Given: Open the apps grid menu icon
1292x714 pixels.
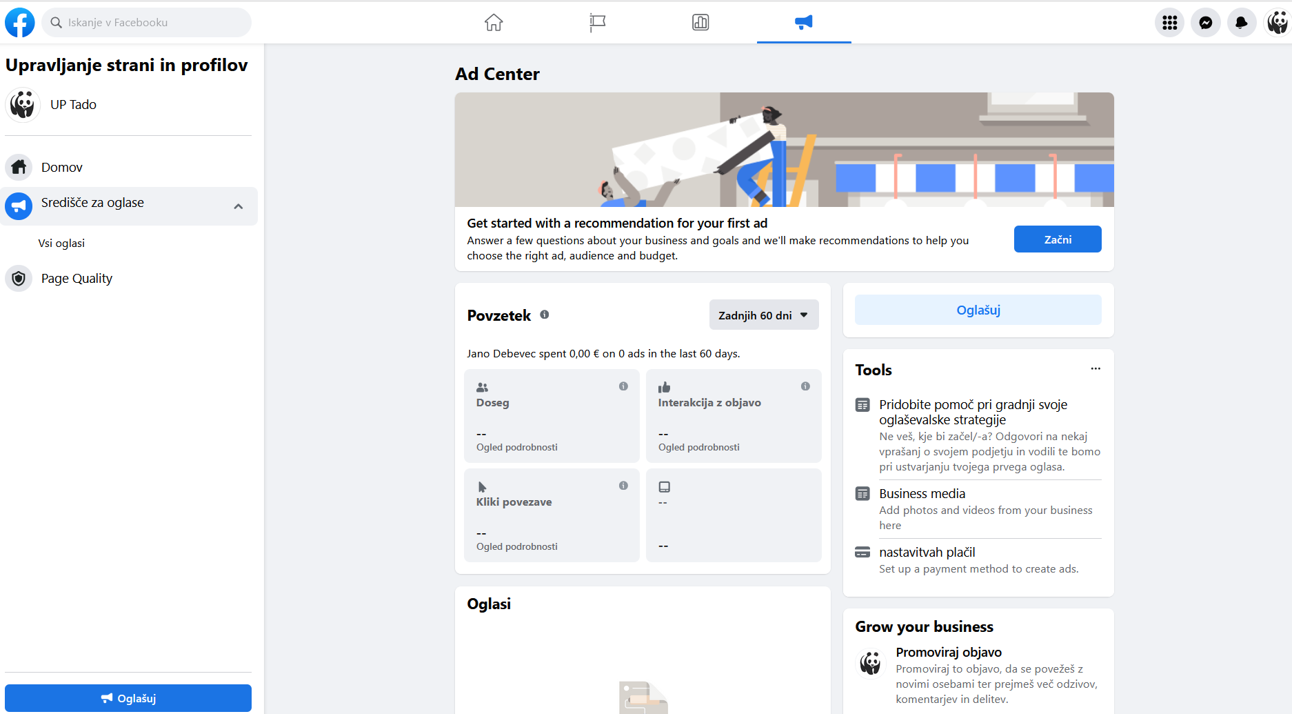Looking at the screenshot, I should (x=1169, y=22).
